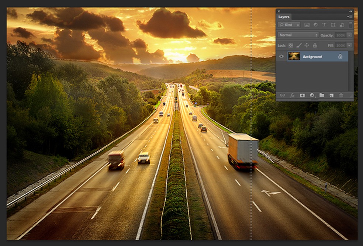Viewport: 363px width, 246px height.
Task: Toggle the layer filtering switch
Action: pyautogui.click(x=350, y=25)
